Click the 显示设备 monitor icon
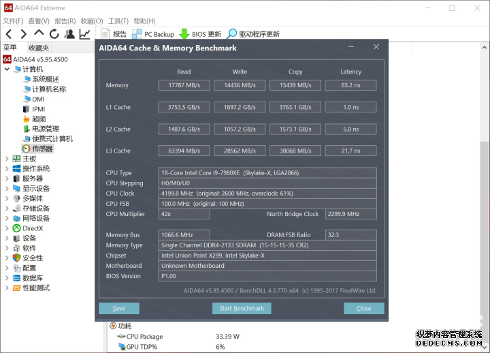490x353 pixels. pyautogui.click(x=16, y=189)
